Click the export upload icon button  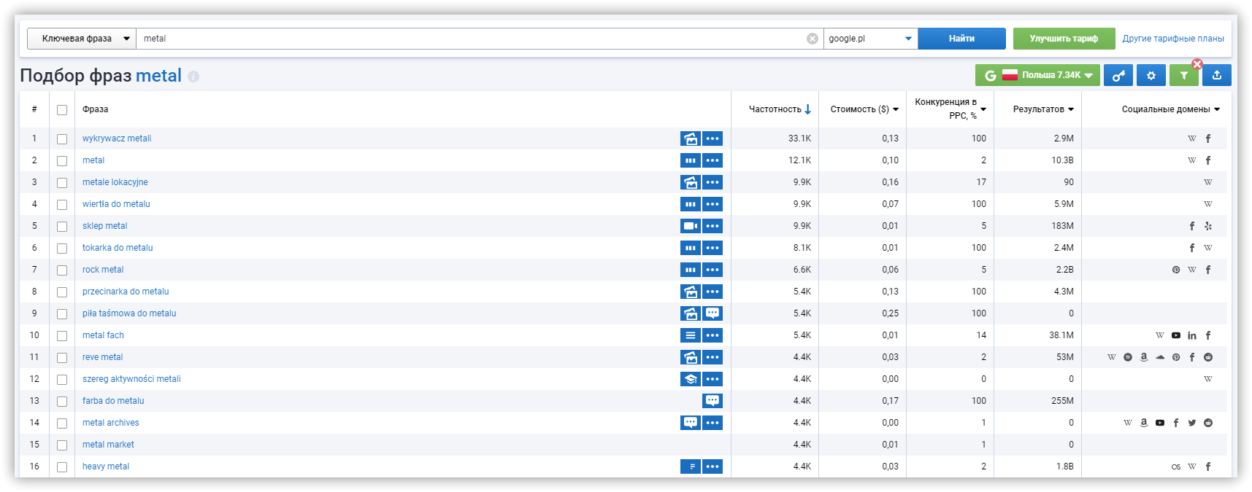click(1217, 75)
